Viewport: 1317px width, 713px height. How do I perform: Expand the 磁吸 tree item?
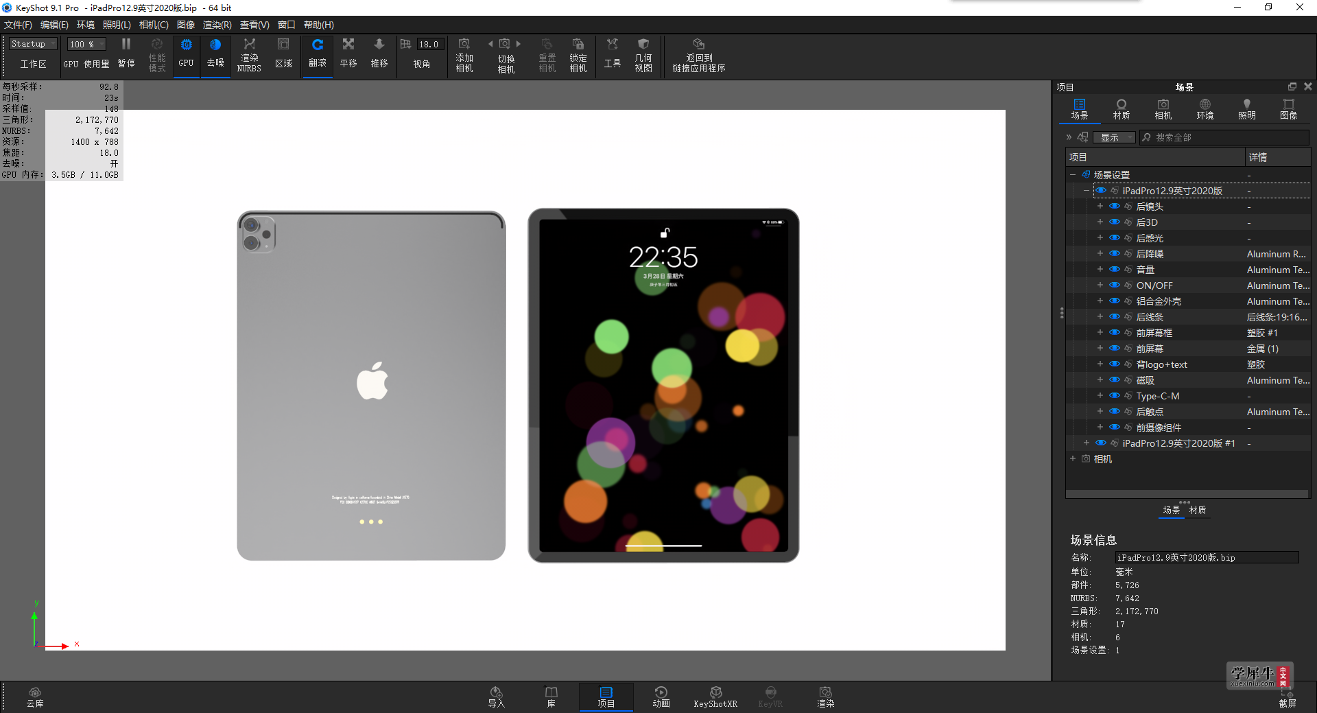1100,380
